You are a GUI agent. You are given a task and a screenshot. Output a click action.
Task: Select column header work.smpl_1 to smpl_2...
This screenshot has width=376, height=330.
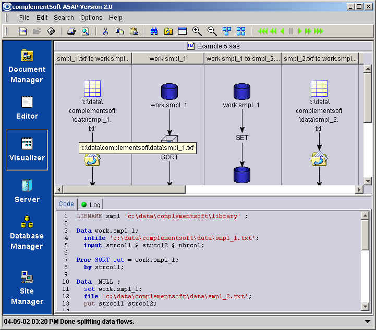pos(242,59)
